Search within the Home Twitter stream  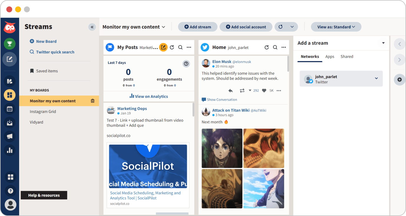pos(275,47)
